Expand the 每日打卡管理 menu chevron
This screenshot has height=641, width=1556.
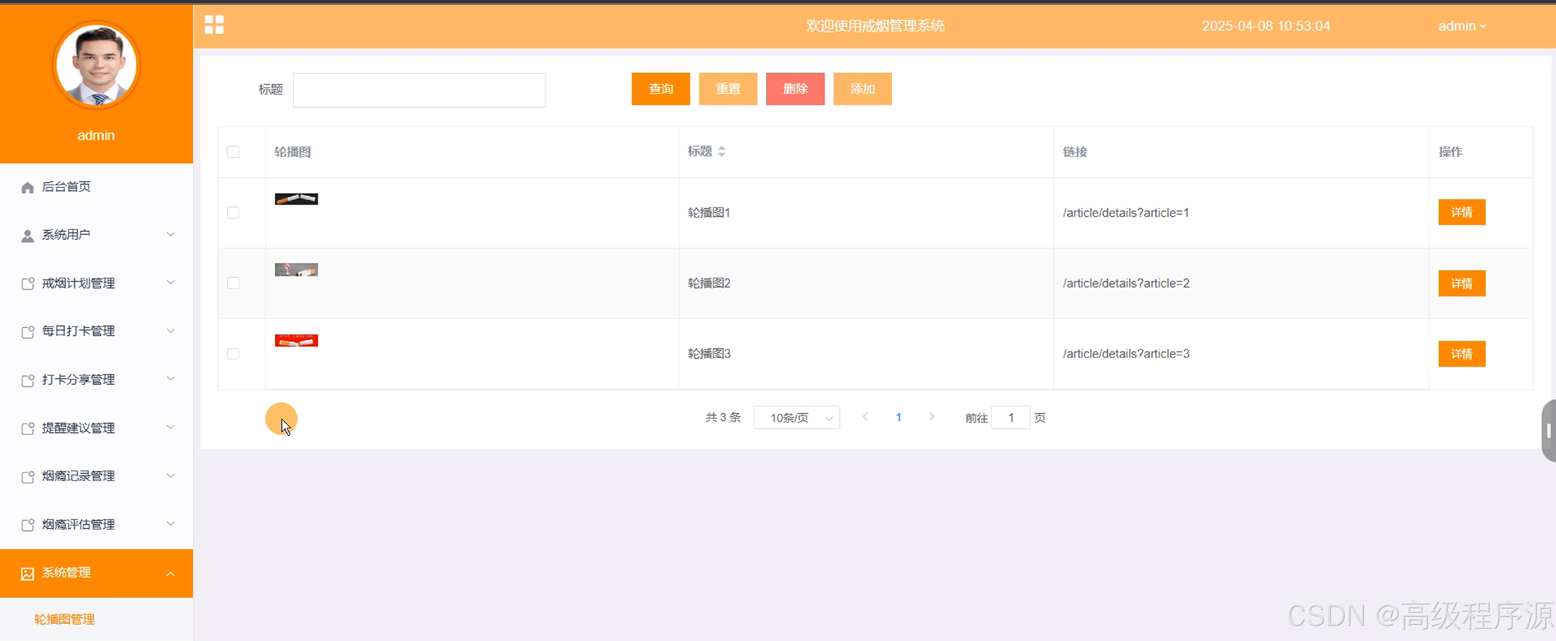pos(170,331)
